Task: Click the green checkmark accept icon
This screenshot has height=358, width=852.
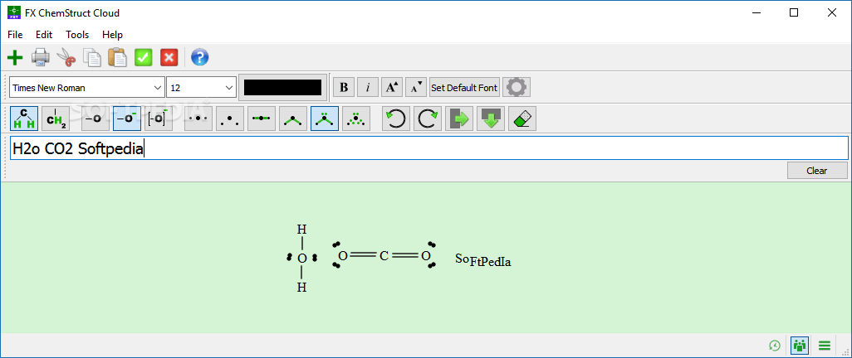Action: (144, 57)
